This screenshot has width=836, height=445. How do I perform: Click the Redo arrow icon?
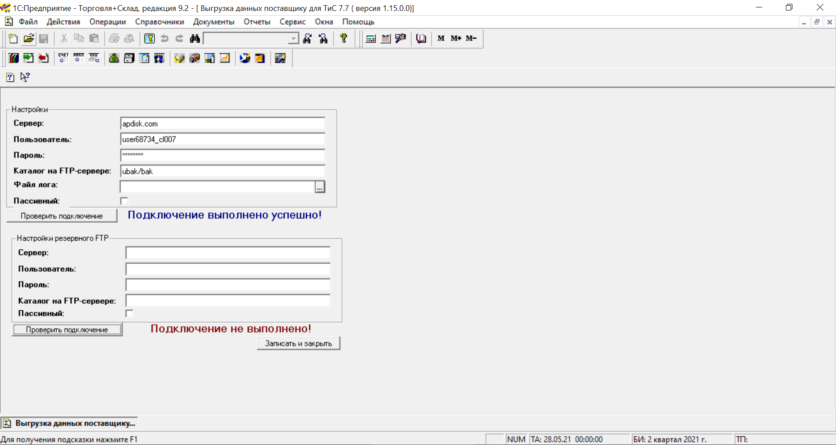click(180, 38)
